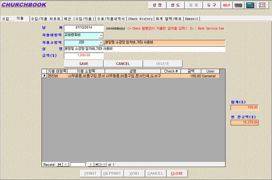
Task: Click the CHURCHBOOK logo title
Action: pyautogui.click(x=24, y=5)
